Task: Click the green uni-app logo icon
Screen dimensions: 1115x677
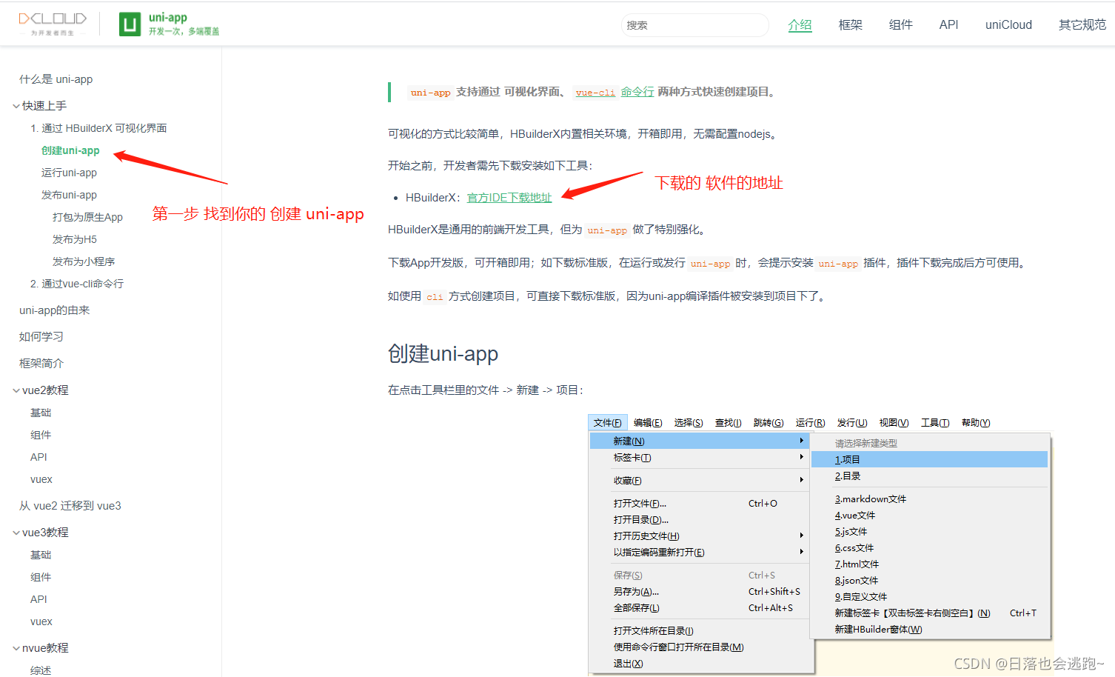Action: click(x=130, y=24)
